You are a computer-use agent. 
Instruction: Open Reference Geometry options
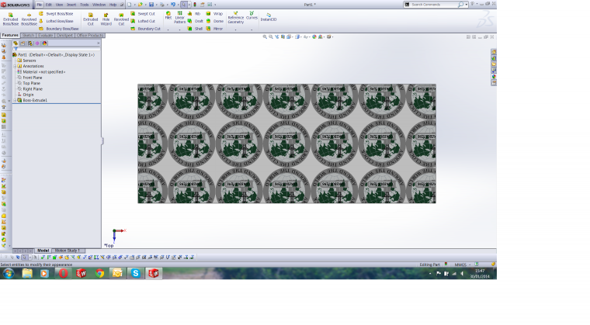pyautogui.click(x=235, y=17)
